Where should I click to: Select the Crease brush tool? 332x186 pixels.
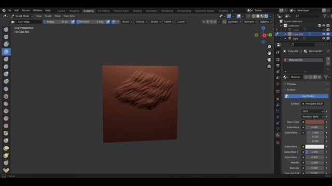point(6,89)
